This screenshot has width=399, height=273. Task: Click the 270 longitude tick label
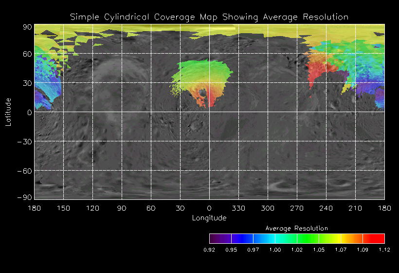[x=297, y=208]
